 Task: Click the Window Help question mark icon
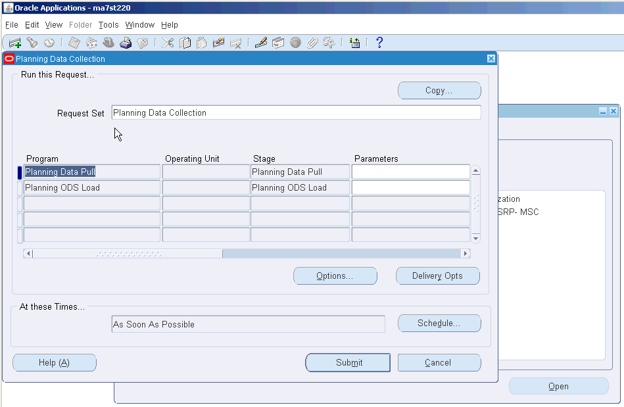(x=379, y=43)
